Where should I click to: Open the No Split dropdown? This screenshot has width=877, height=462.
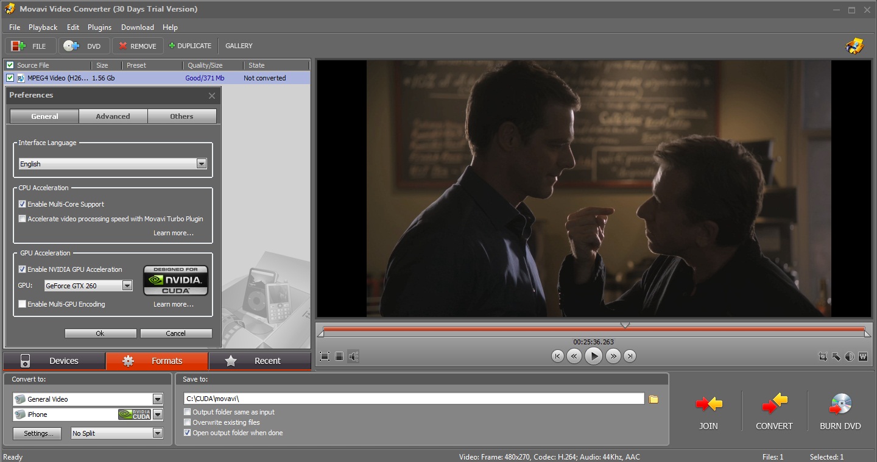pos(158,433)
